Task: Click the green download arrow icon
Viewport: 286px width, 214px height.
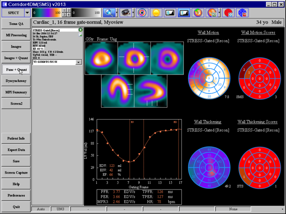Action: click(80, 30)
